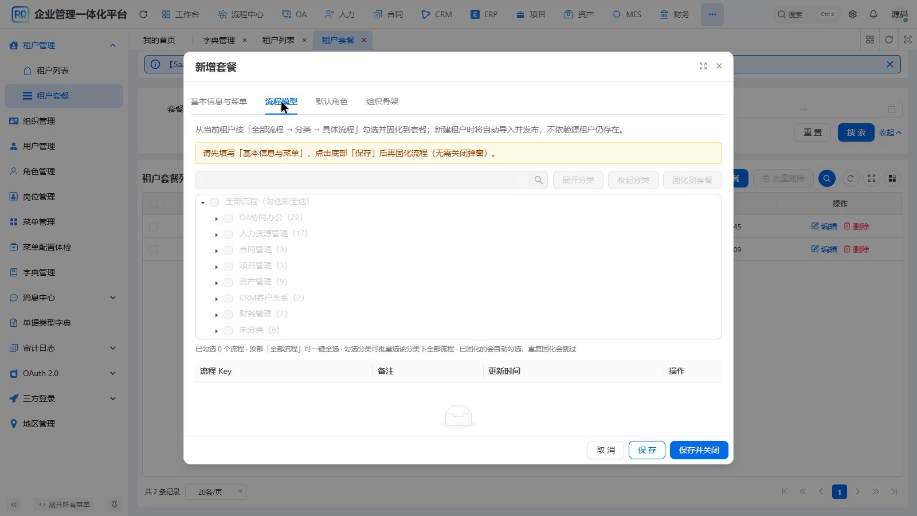Switch to 基本信息与菜单 tab

[x=219, y=101]
